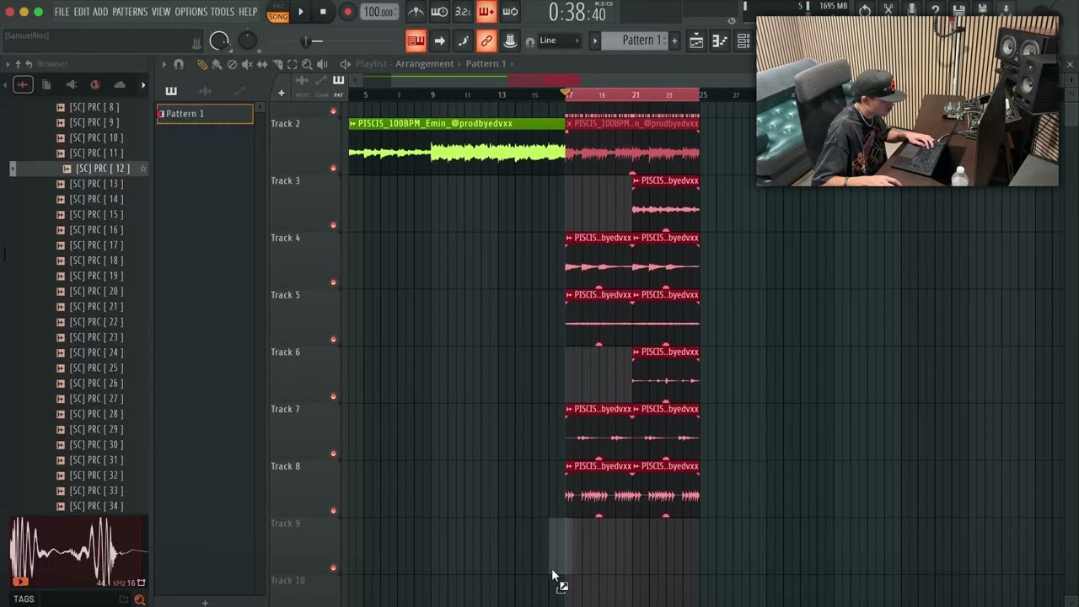Select the playlist Zoom tool
Viewport: 1079px width, 607px height.
(x=307, y=64)
